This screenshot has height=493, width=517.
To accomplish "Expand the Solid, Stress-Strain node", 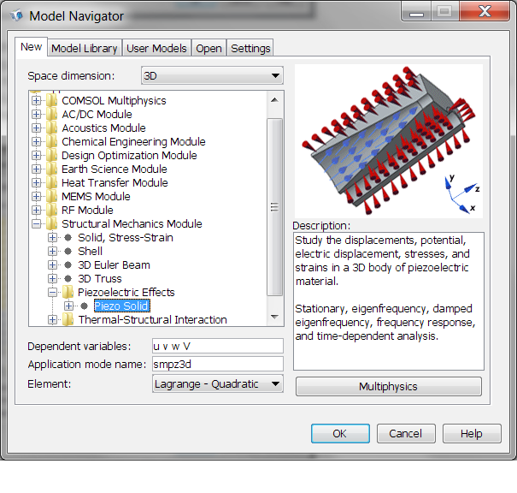I will pyautogui.click(x=52, y=237).
